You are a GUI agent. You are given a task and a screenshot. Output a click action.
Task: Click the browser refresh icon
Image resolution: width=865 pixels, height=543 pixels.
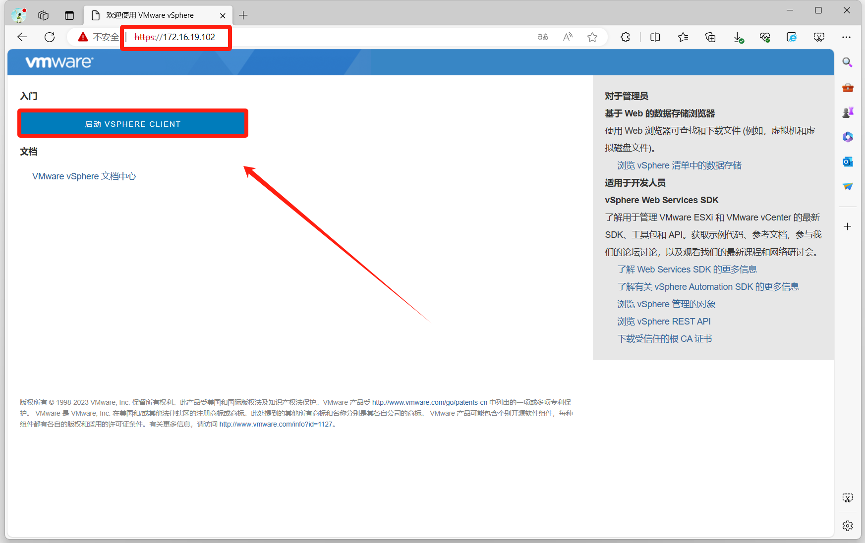[x=50, y=37]
